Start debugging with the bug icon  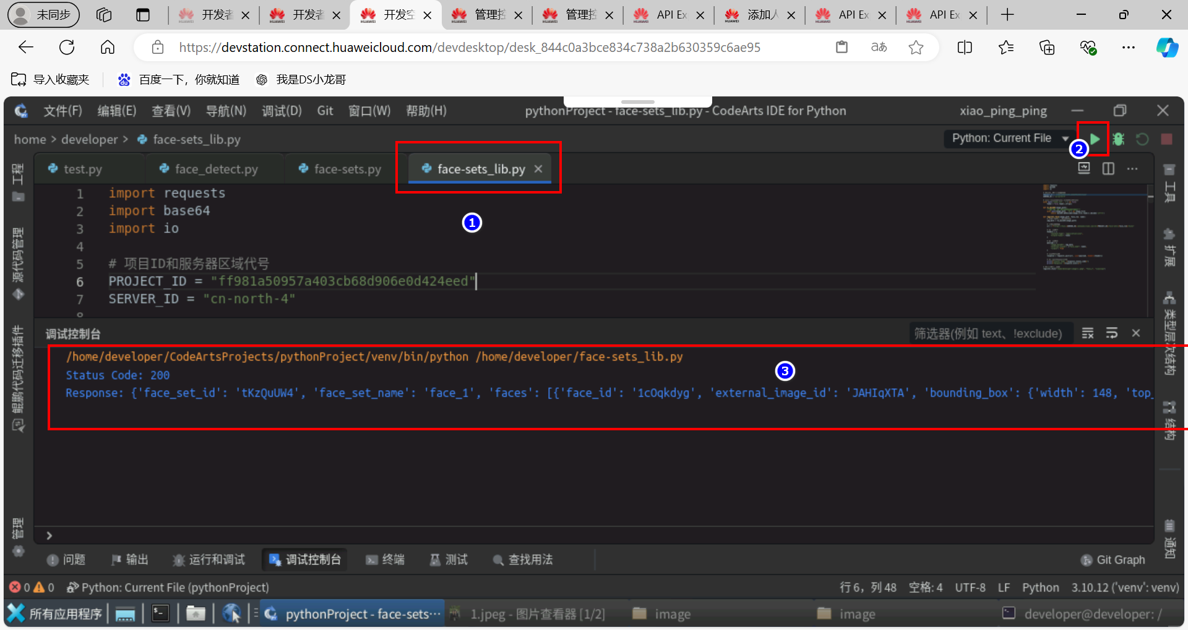(x=1118, y=139)
